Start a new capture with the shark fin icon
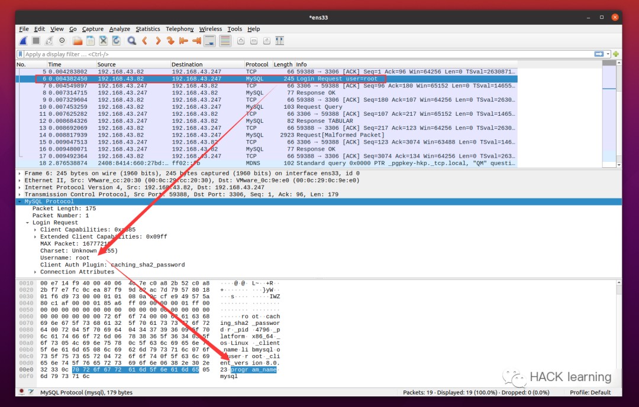The width and height of the screenshot is (639, 407). [x=23, y=41]
